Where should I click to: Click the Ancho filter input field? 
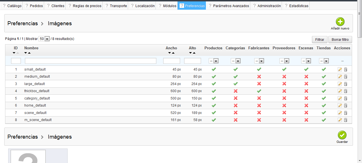pyautogui.click(x=172, y=61)
